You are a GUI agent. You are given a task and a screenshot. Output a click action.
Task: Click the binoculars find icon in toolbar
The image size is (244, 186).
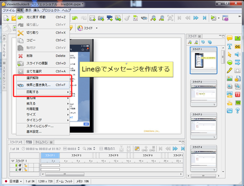click(144, 18)
